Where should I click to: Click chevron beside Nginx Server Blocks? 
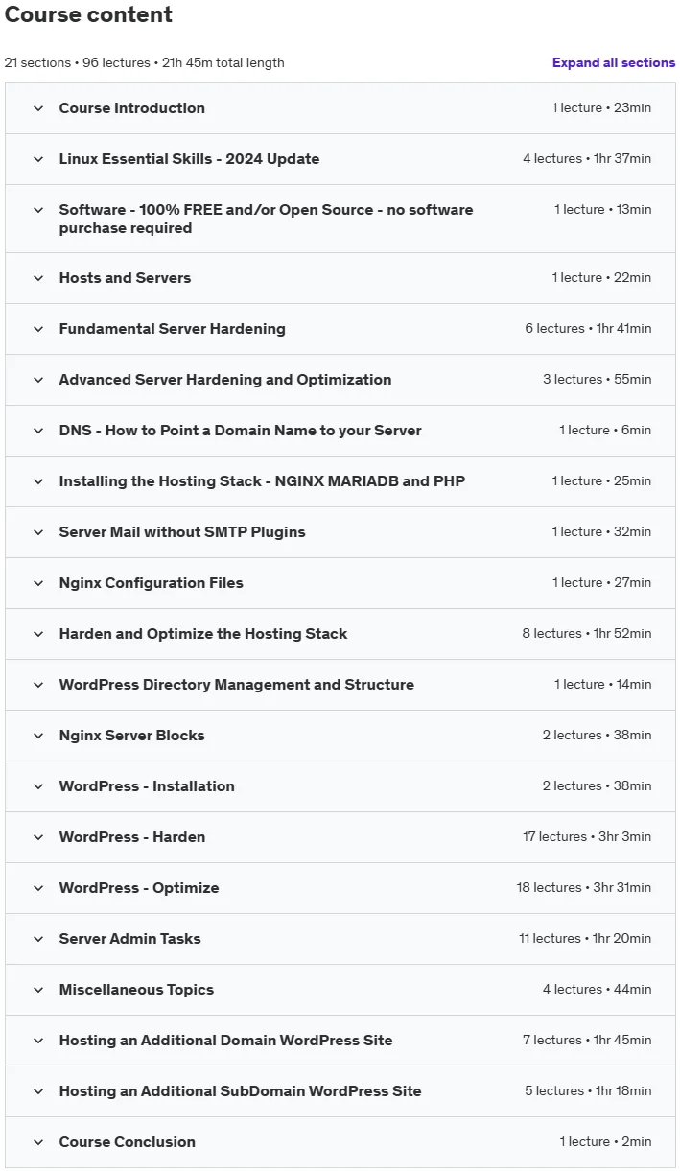38,736
